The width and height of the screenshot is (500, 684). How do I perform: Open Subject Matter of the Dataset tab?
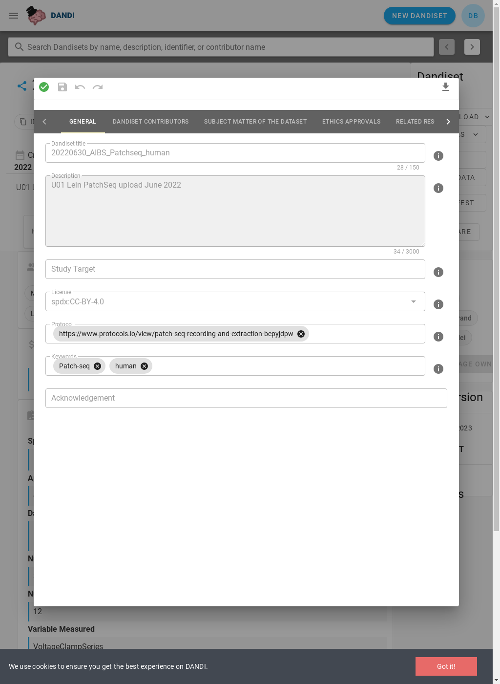coord(255,122)
